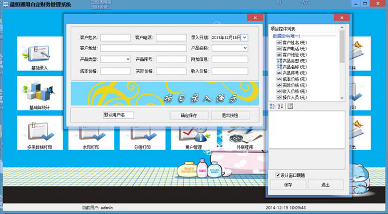Open the 产品名称 dropdown list

(245, 48)
